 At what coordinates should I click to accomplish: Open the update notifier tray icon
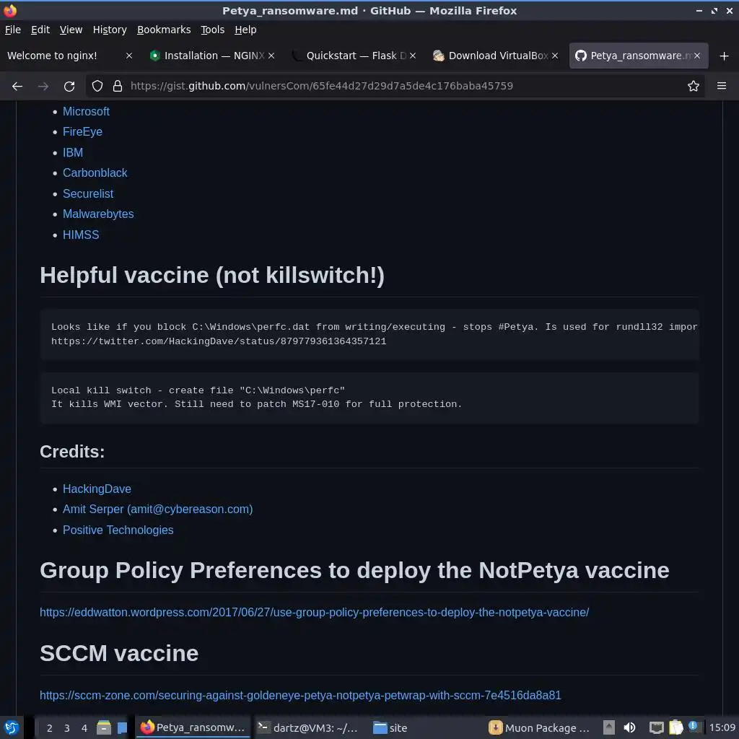[x=694, y=726]
